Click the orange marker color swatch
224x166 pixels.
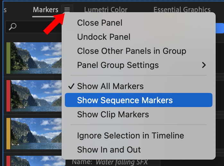click(8, 134)
